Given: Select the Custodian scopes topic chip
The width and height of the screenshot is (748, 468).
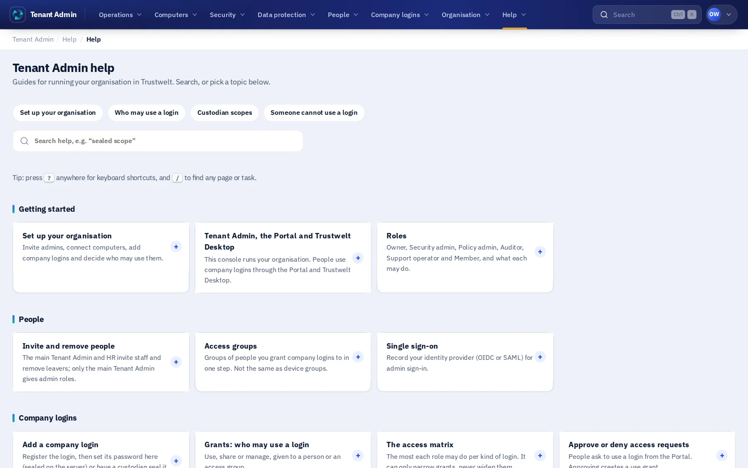Looking at the screenshot, I should [x=224, y=113].
